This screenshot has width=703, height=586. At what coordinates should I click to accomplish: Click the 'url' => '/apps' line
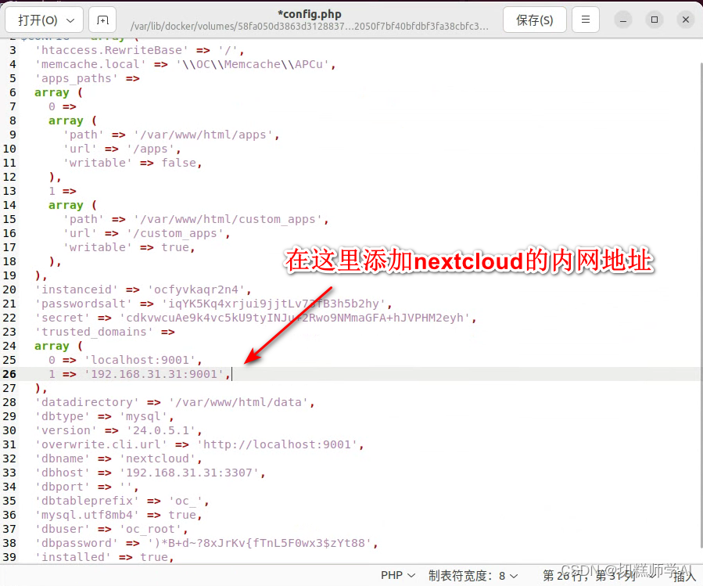122,149
